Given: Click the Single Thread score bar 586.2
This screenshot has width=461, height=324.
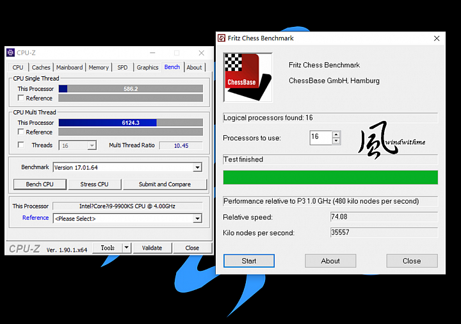Looking at the screenshot, I should pyautogui.click(x=131, y=89).
